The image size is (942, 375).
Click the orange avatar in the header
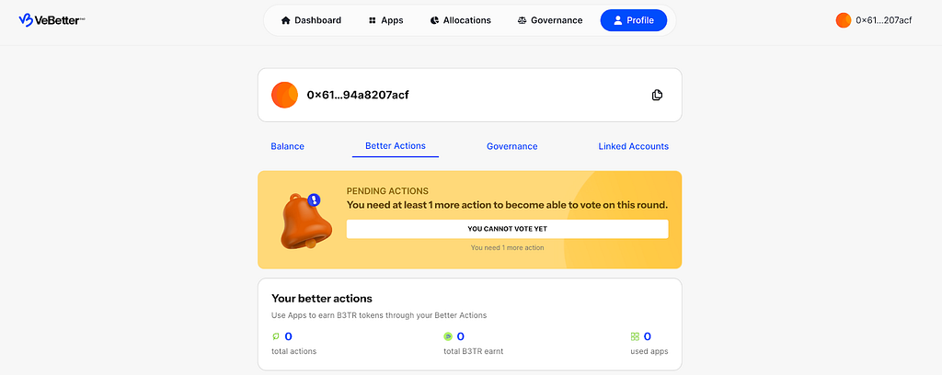844,20
